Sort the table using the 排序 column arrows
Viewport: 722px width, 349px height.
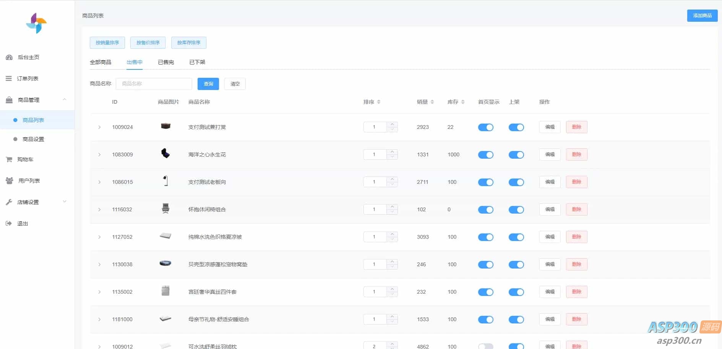(378, 102)
